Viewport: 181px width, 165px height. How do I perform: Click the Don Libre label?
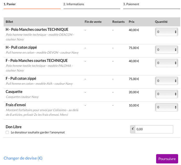click(x=13, y=127)
